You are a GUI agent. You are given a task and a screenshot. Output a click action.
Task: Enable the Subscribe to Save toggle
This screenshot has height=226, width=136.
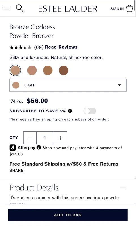[90, 111]
